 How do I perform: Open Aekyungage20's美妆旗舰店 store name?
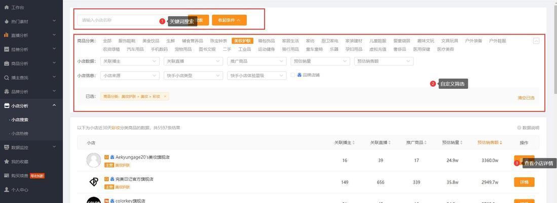point(142,157)
